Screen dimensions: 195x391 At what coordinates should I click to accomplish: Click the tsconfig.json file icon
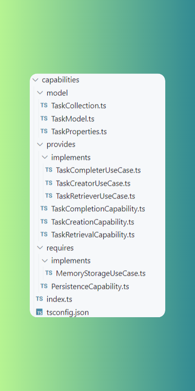click(x=39, y=312)
